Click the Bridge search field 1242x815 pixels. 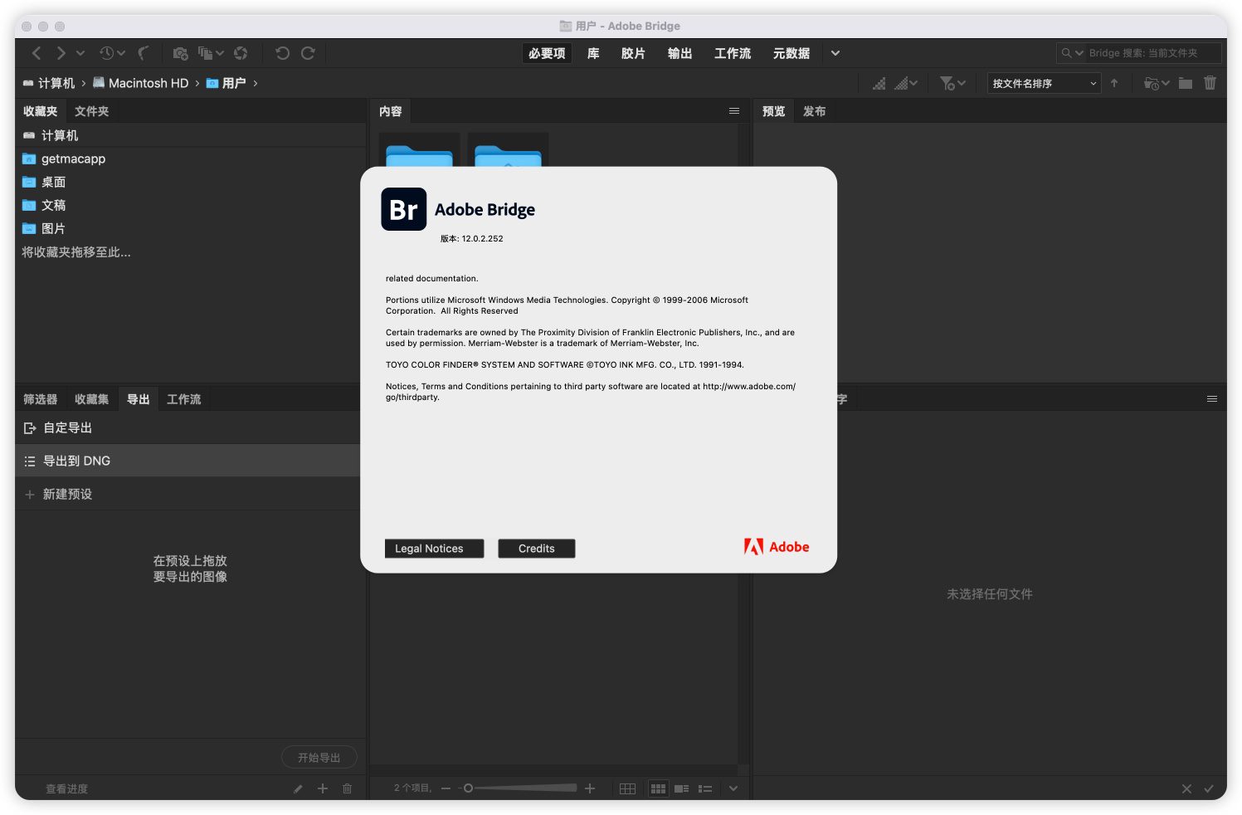tap(1152, 53)
